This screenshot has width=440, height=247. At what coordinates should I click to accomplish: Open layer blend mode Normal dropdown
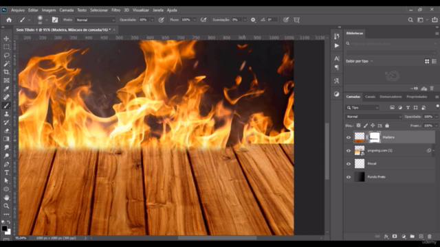[373, 117]
